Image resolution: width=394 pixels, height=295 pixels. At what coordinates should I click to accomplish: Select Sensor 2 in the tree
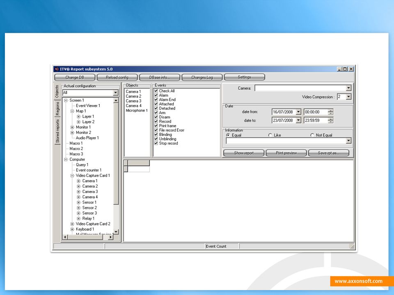[89, 208]
